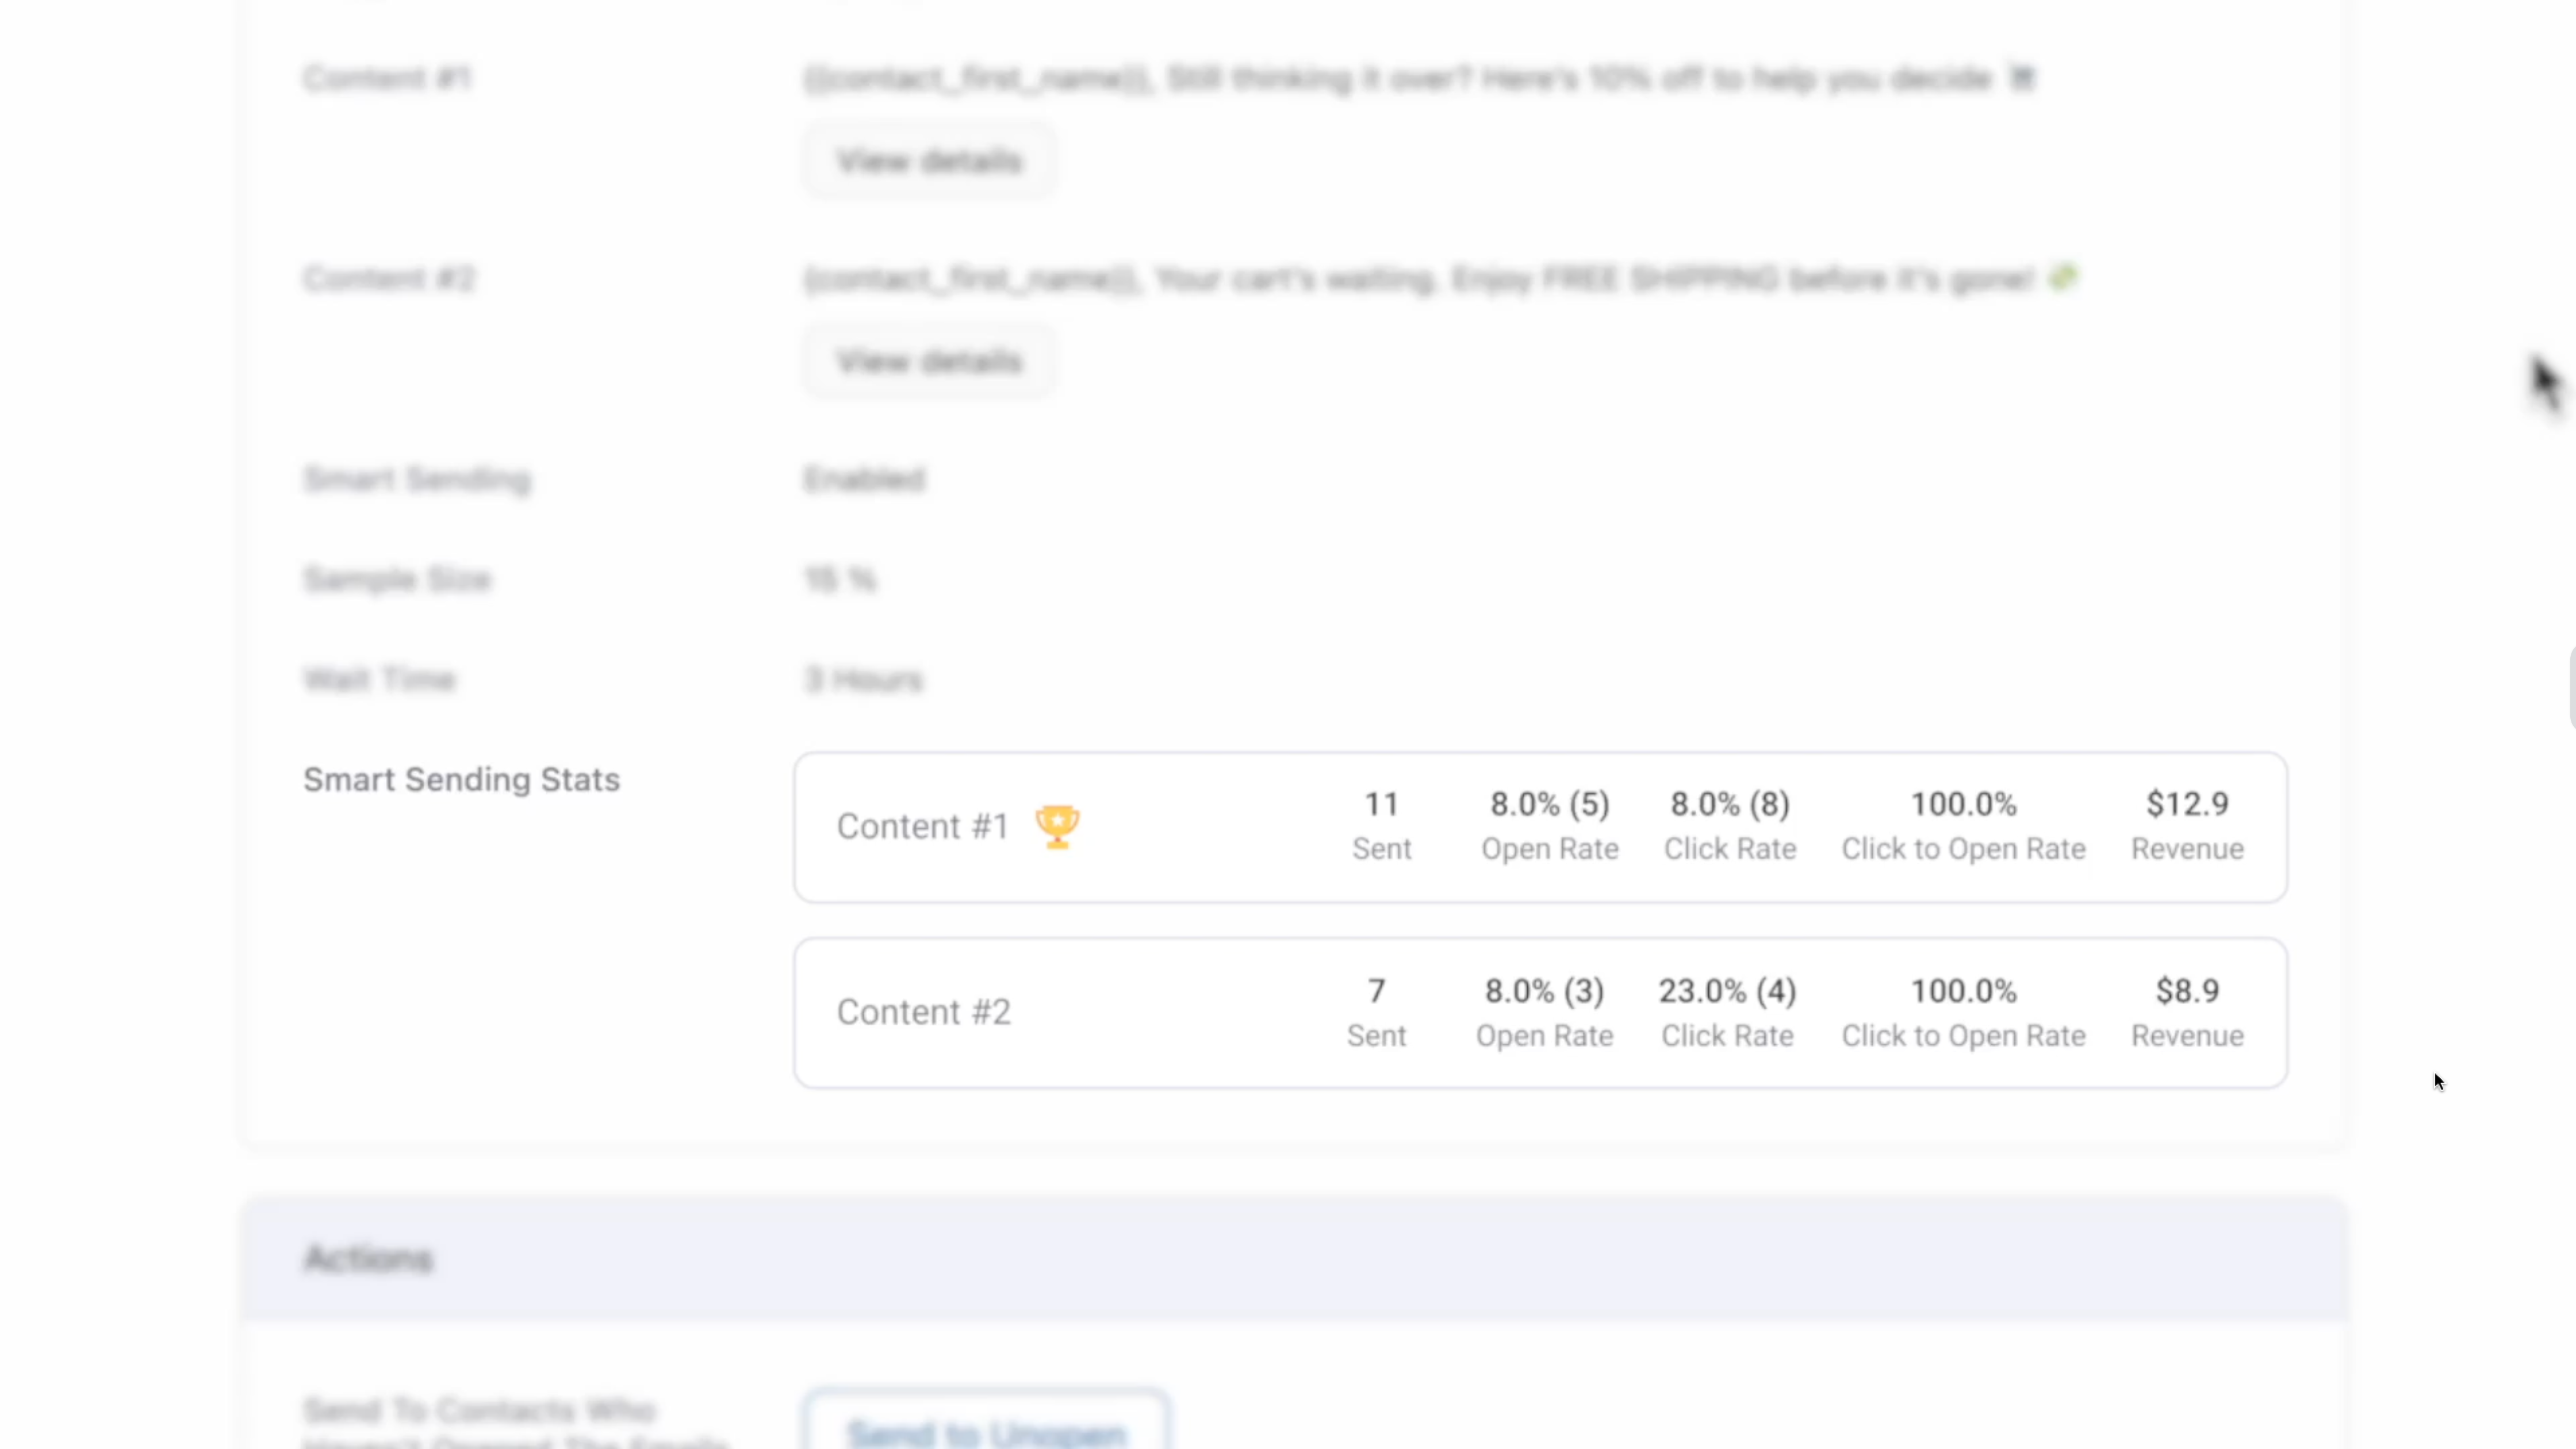Click the $8.9 Revenue value
The width and height of the screenshot is (2576, 1449).
pos(2187,991)
